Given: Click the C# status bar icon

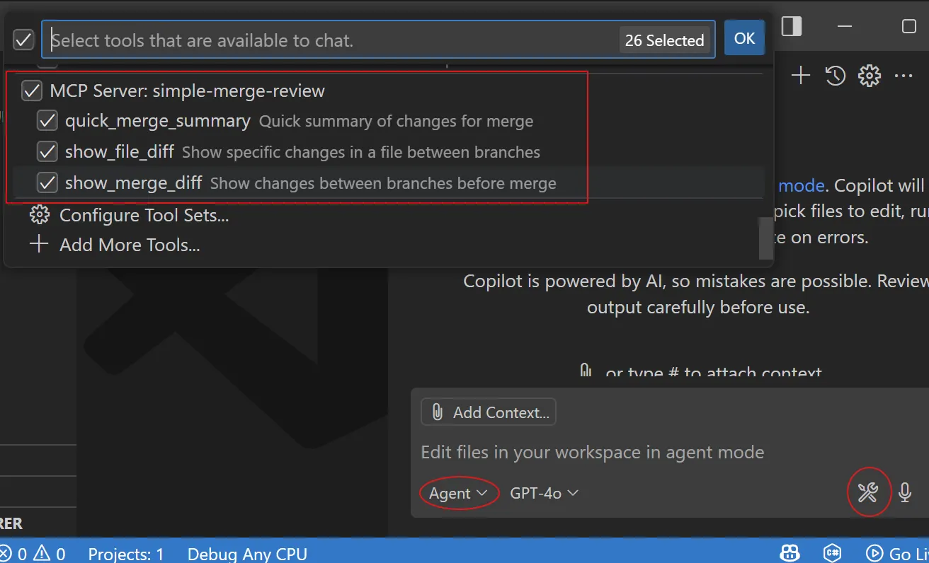Looking at the screenshot, I should 832,553.
